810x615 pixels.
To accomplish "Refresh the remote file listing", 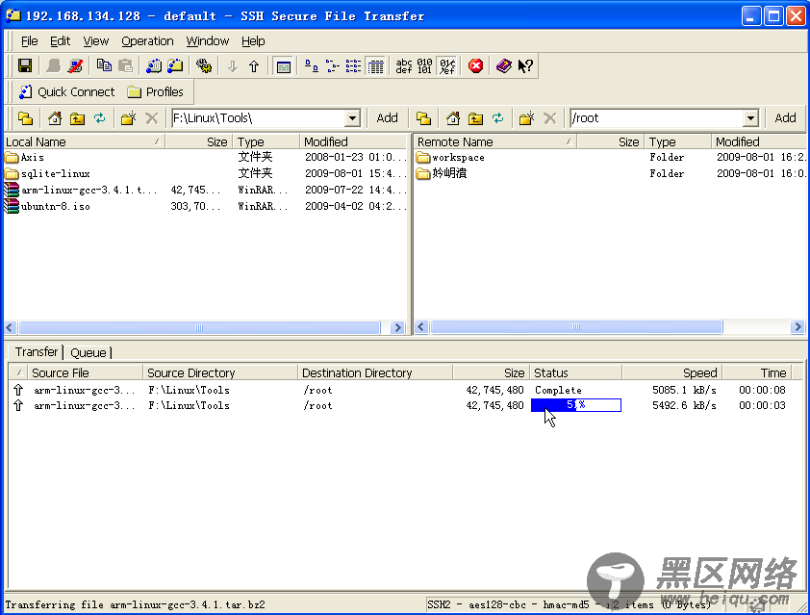I will pyautogui.click(x=498, y=118).
